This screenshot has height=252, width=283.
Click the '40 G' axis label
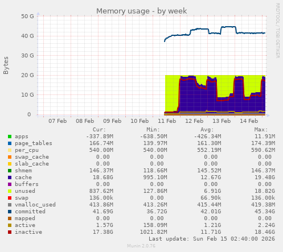coord(27,36)
